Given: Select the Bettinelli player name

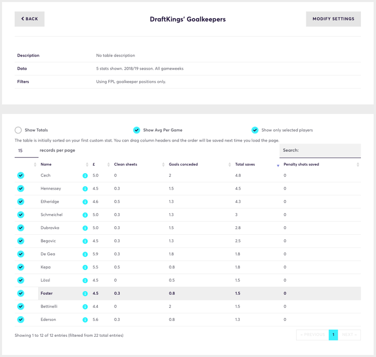Looking at the screenshot, I should 49,306.
